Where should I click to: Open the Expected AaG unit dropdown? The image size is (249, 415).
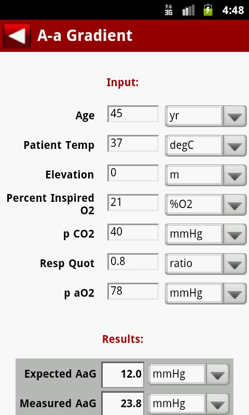tap(188, 375)
